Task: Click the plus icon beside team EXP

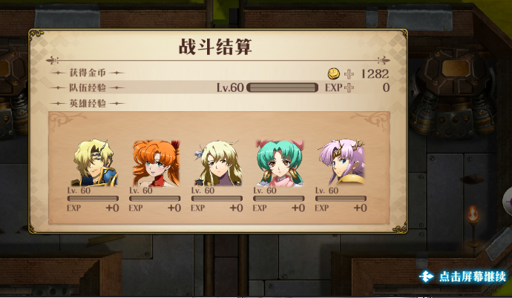Action: click(x=349, y=87)
